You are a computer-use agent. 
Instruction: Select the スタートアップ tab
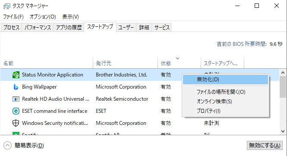tap(100, 27)
